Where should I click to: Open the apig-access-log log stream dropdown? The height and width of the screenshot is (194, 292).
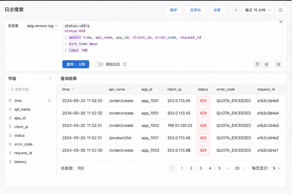click(x=42, y=26)
